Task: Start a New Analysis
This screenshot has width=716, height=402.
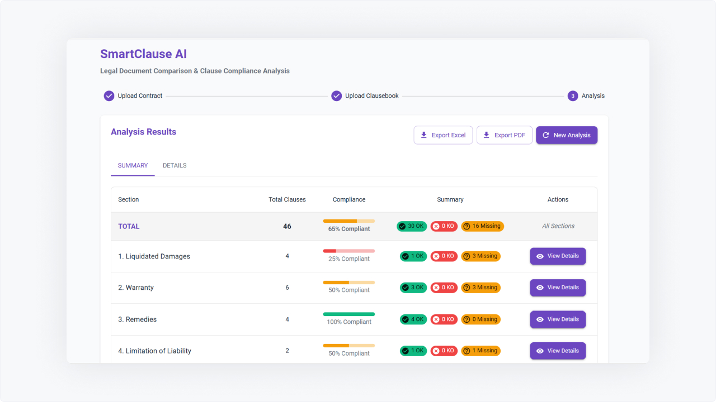Action: 566,135
